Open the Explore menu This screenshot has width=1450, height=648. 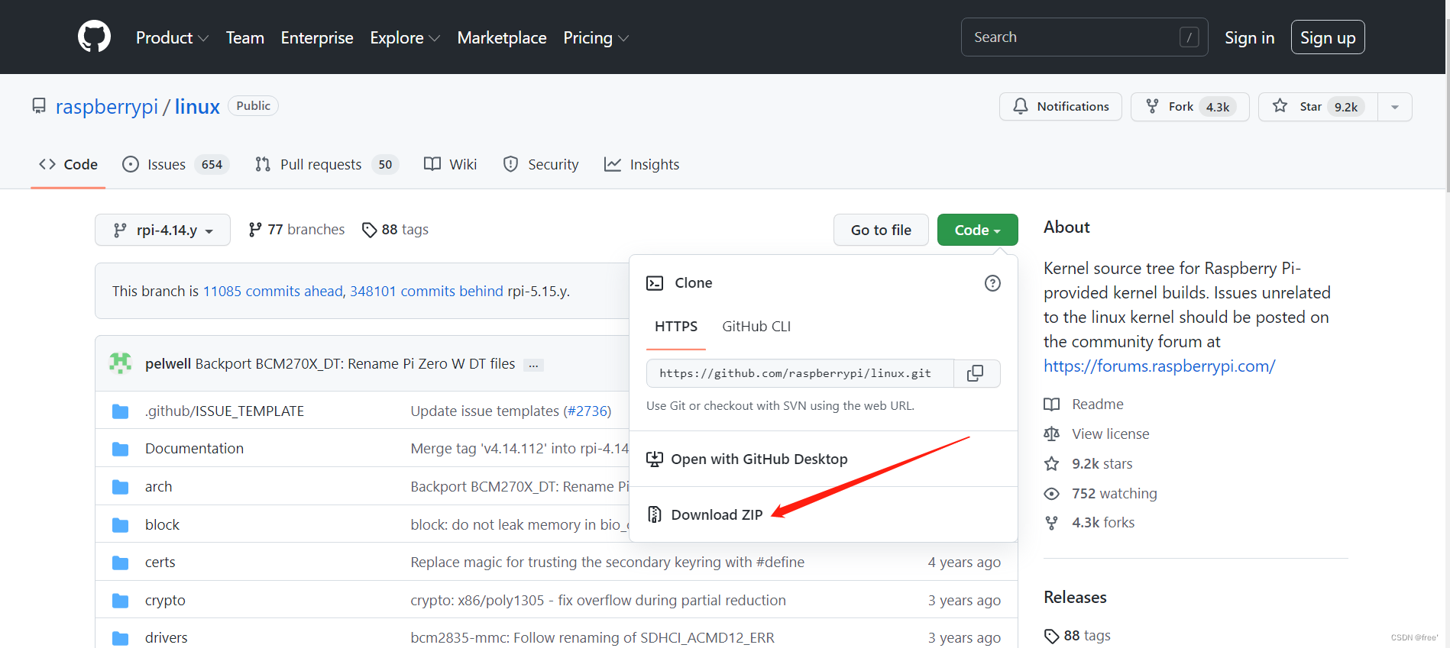(x=405, y=37)
